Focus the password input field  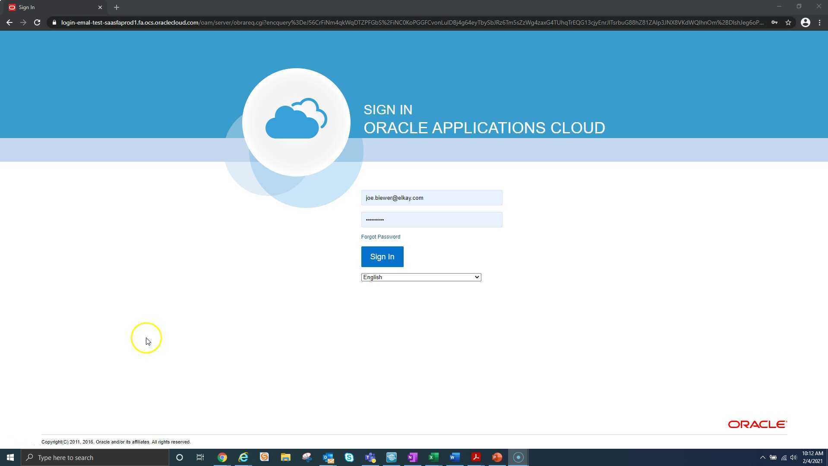[431, 220]
